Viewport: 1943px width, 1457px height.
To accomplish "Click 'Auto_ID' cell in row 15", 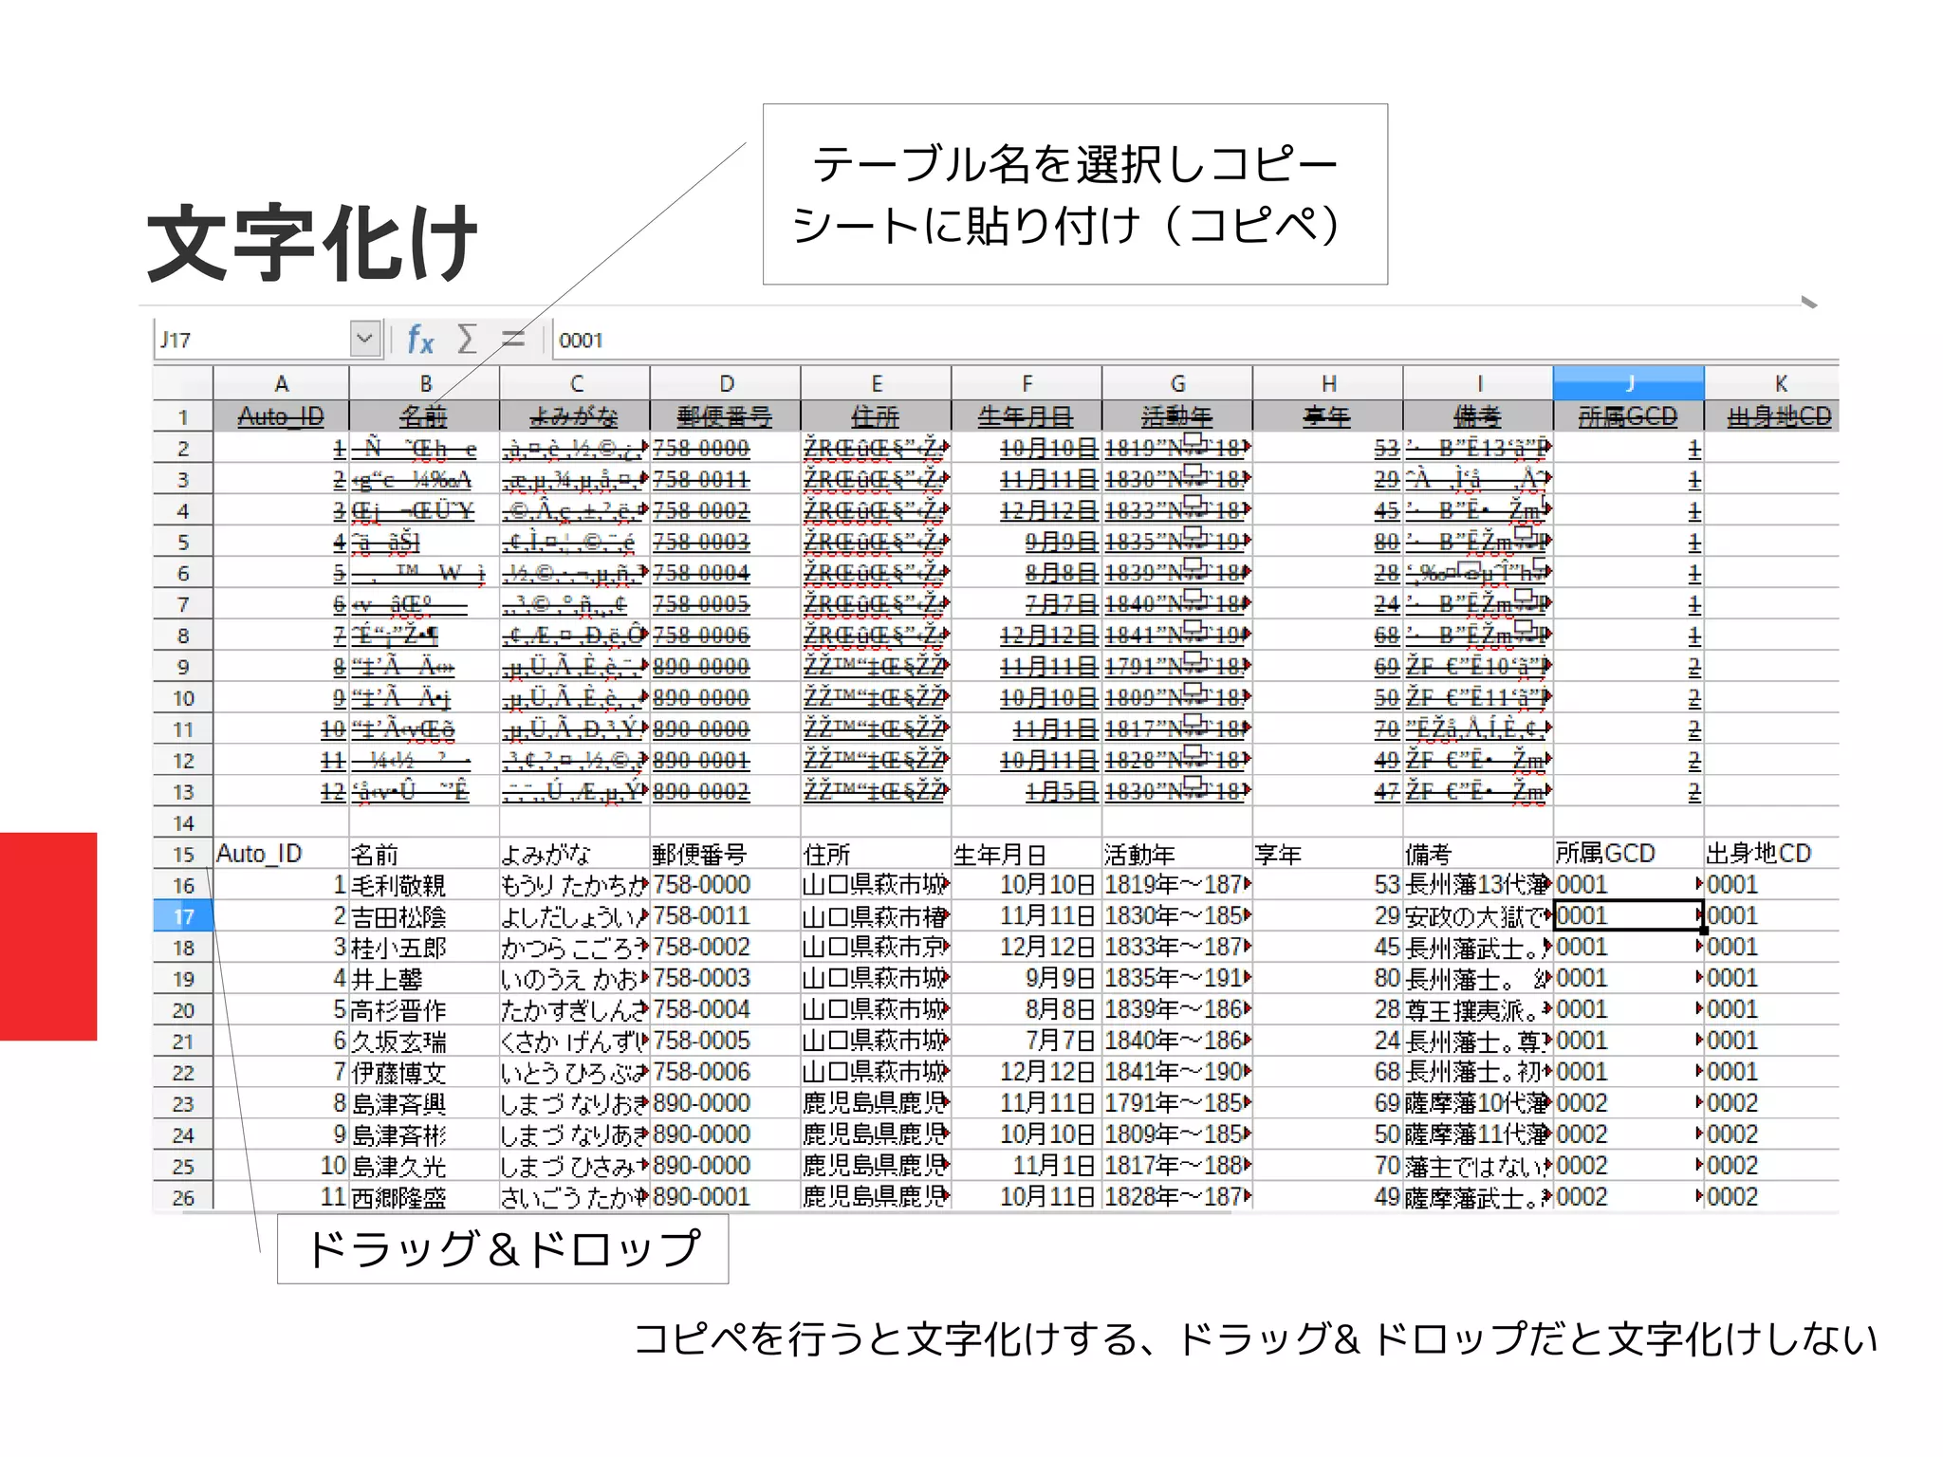I will click(281, 854).
